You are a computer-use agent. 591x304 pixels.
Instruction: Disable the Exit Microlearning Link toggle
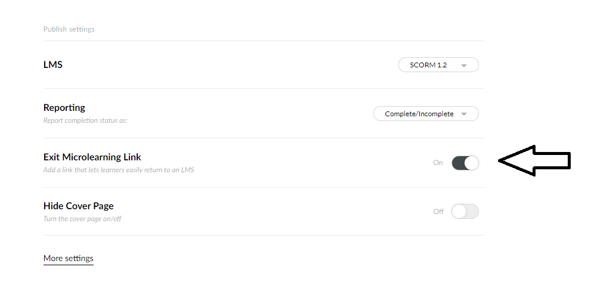(465, 163)
